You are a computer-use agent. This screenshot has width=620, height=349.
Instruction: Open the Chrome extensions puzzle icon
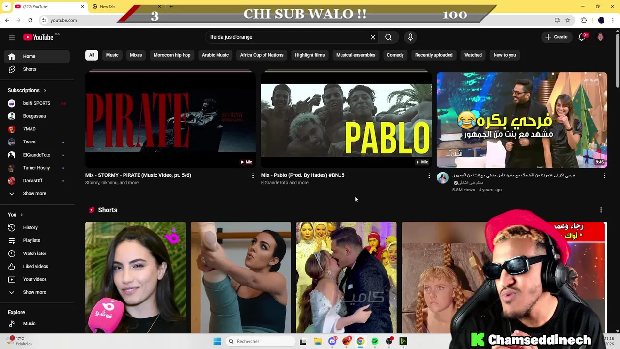584,20
